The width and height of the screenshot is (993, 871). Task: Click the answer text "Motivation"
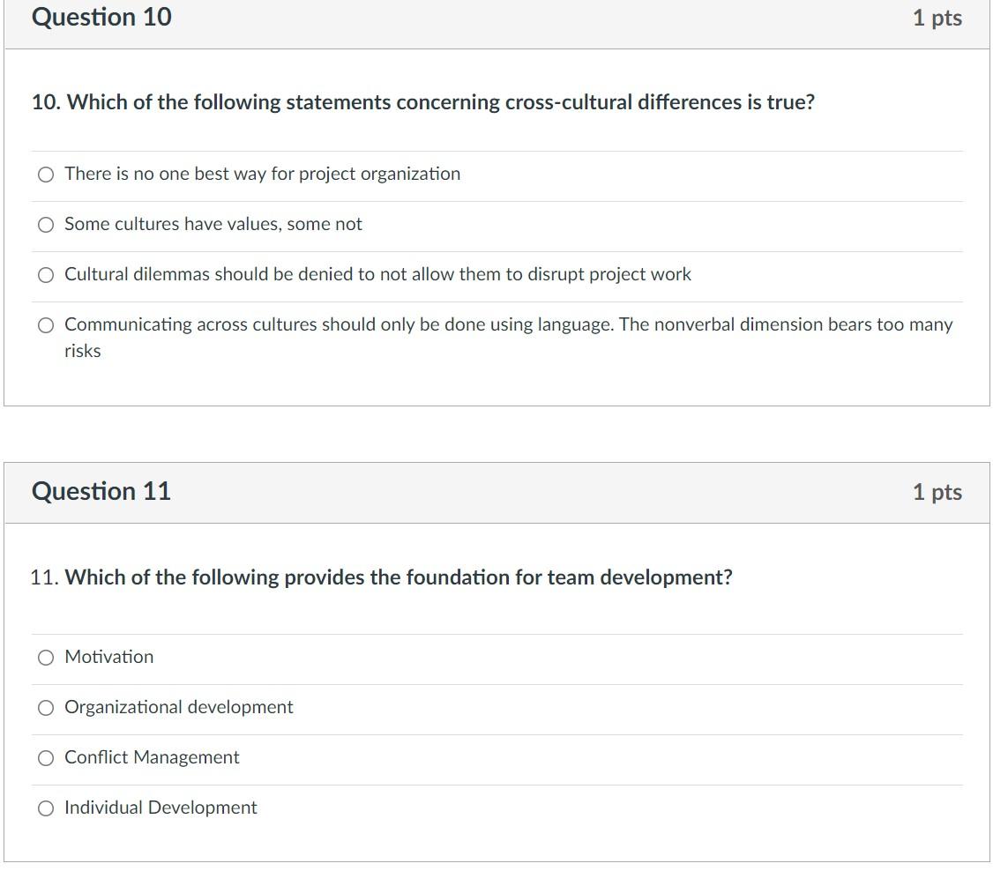click(108, 656)
